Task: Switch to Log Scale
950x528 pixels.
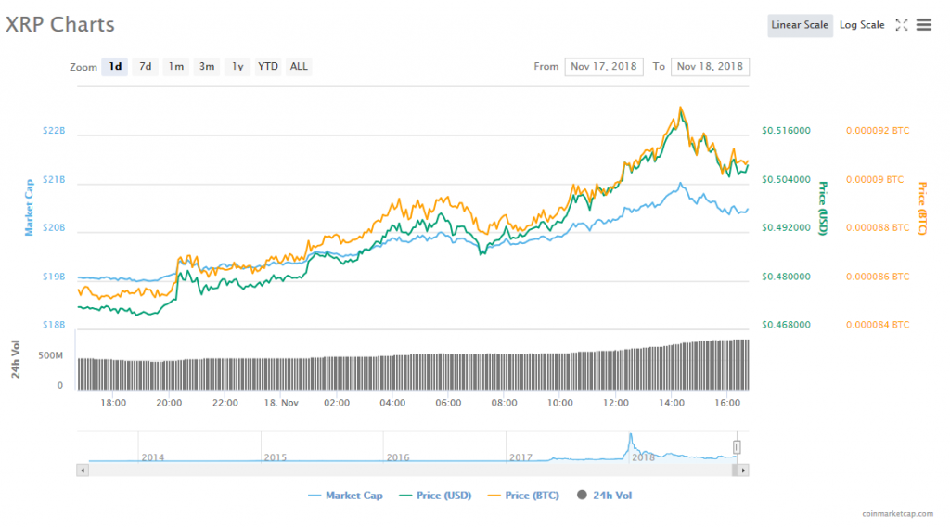Action: coord(862,25)
